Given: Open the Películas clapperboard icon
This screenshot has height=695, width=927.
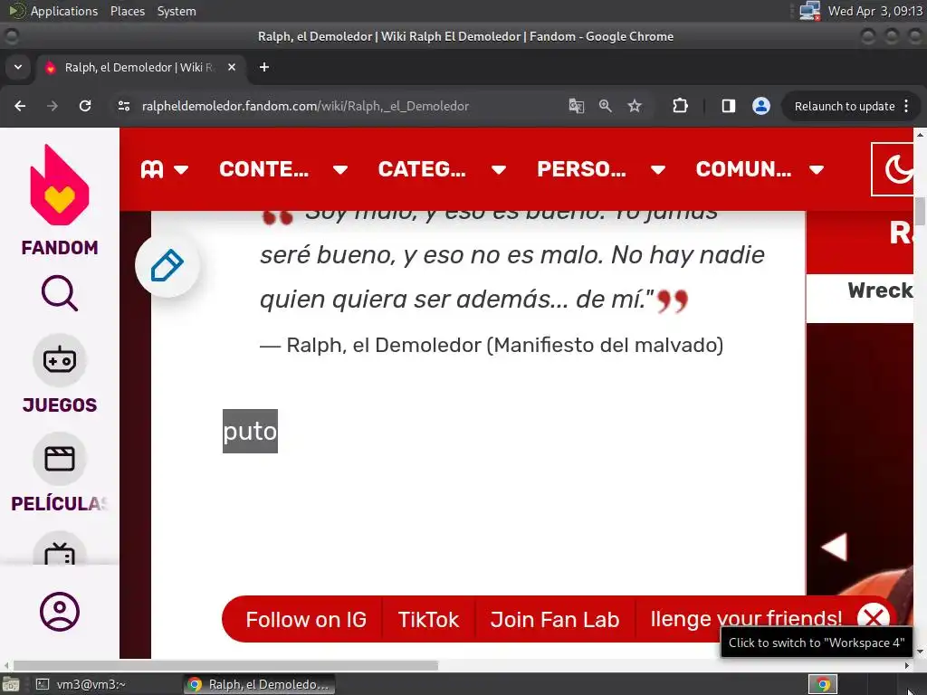Looking at the screenshot, I should click(59, 459).
